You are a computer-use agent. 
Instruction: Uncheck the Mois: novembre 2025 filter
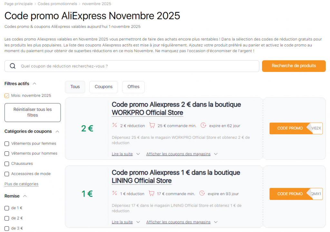coord(7,96)
